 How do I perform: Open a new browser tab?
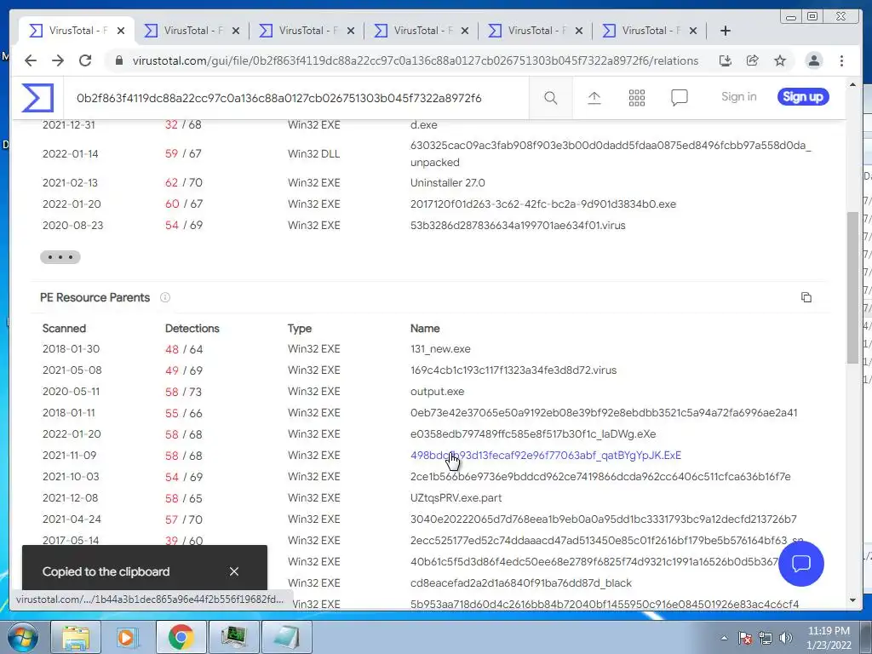(x=726, y=31)
